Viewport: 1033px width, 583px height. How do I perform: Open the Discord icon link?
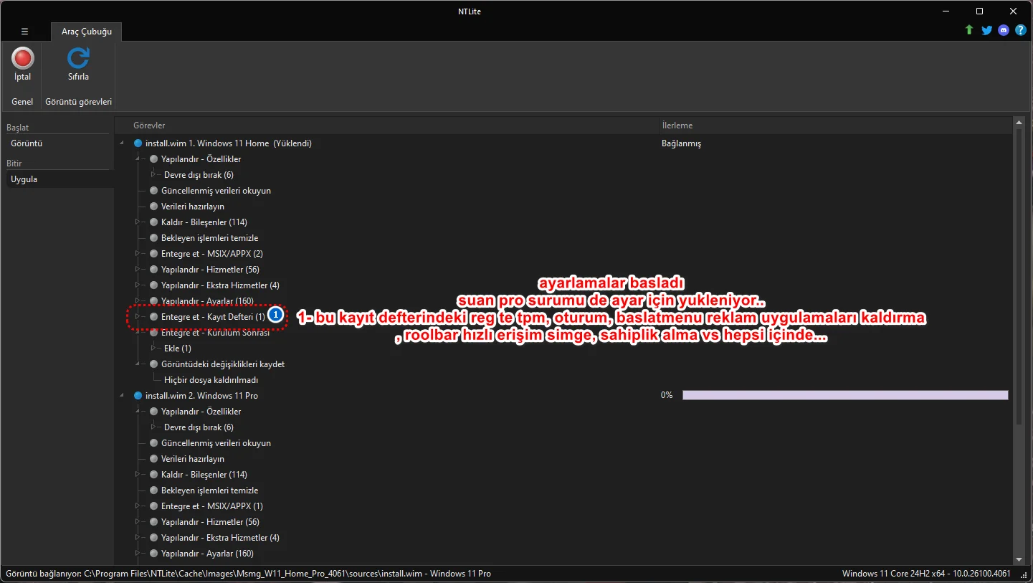(1004, 30)
